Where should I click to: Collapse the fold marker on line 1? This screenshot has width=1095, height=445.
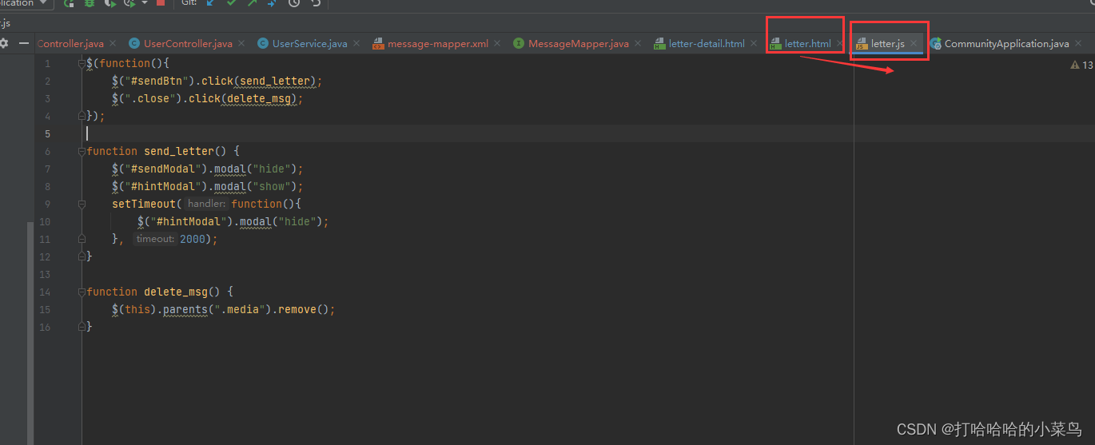tap(82, 63)
